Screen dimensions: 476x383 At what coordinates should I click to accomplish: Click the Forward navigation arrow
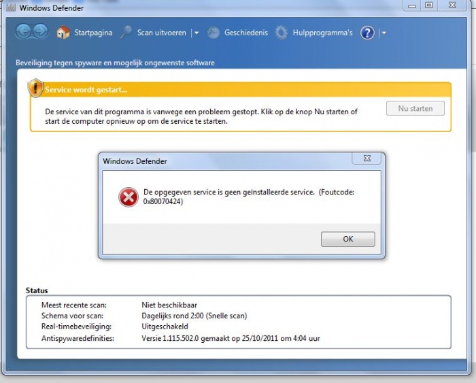[x=40, y=31]
